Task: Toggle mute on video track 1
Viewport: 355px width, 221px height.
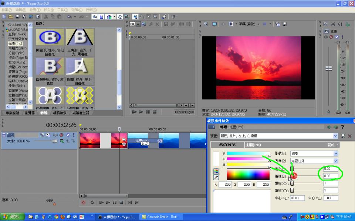Action: coord(68,135)
